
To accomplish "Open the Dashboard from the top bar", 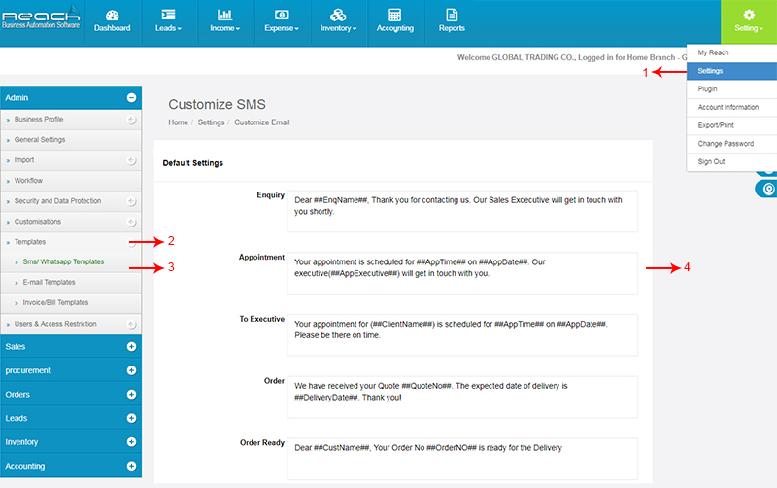I will [113, 21].
